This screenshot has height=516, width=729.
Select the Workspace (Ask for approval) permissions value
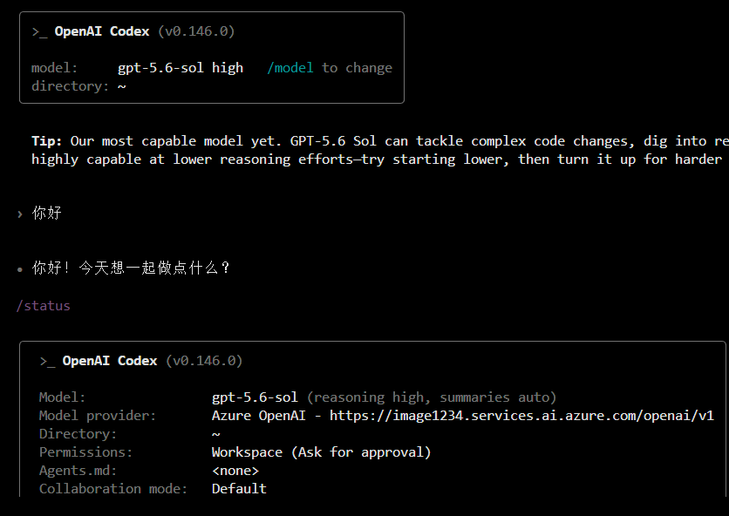[x=321, y=452]
